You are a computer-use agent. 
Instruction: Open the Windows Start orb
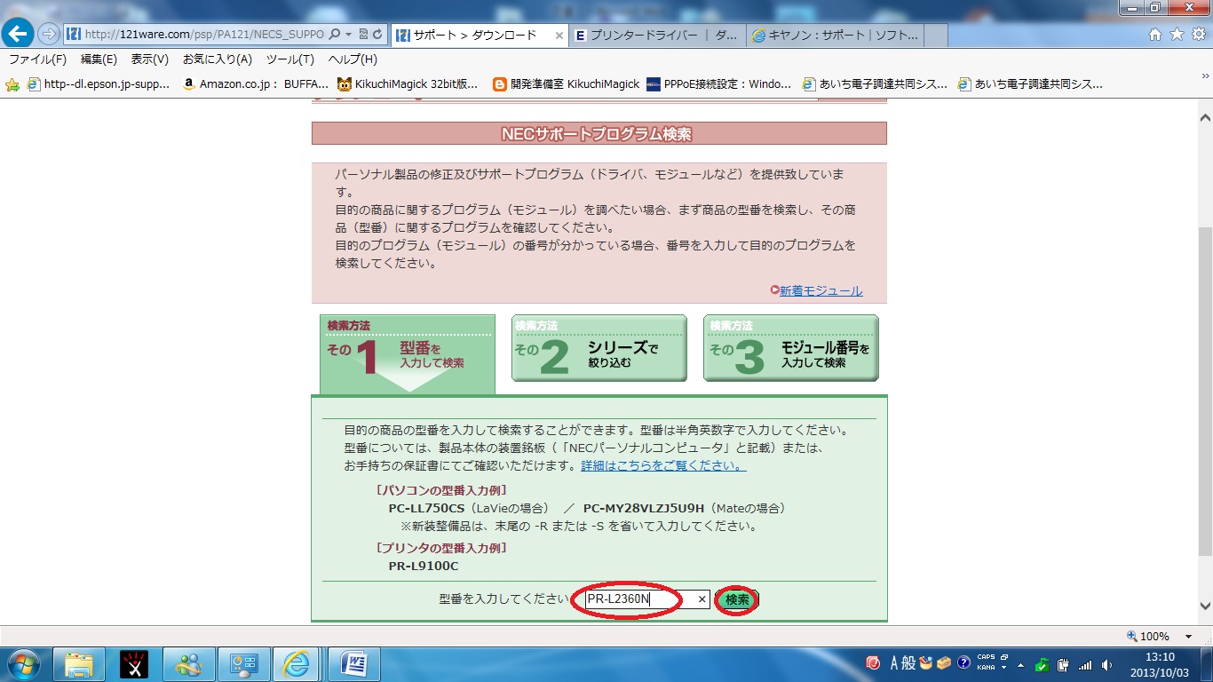24,664
